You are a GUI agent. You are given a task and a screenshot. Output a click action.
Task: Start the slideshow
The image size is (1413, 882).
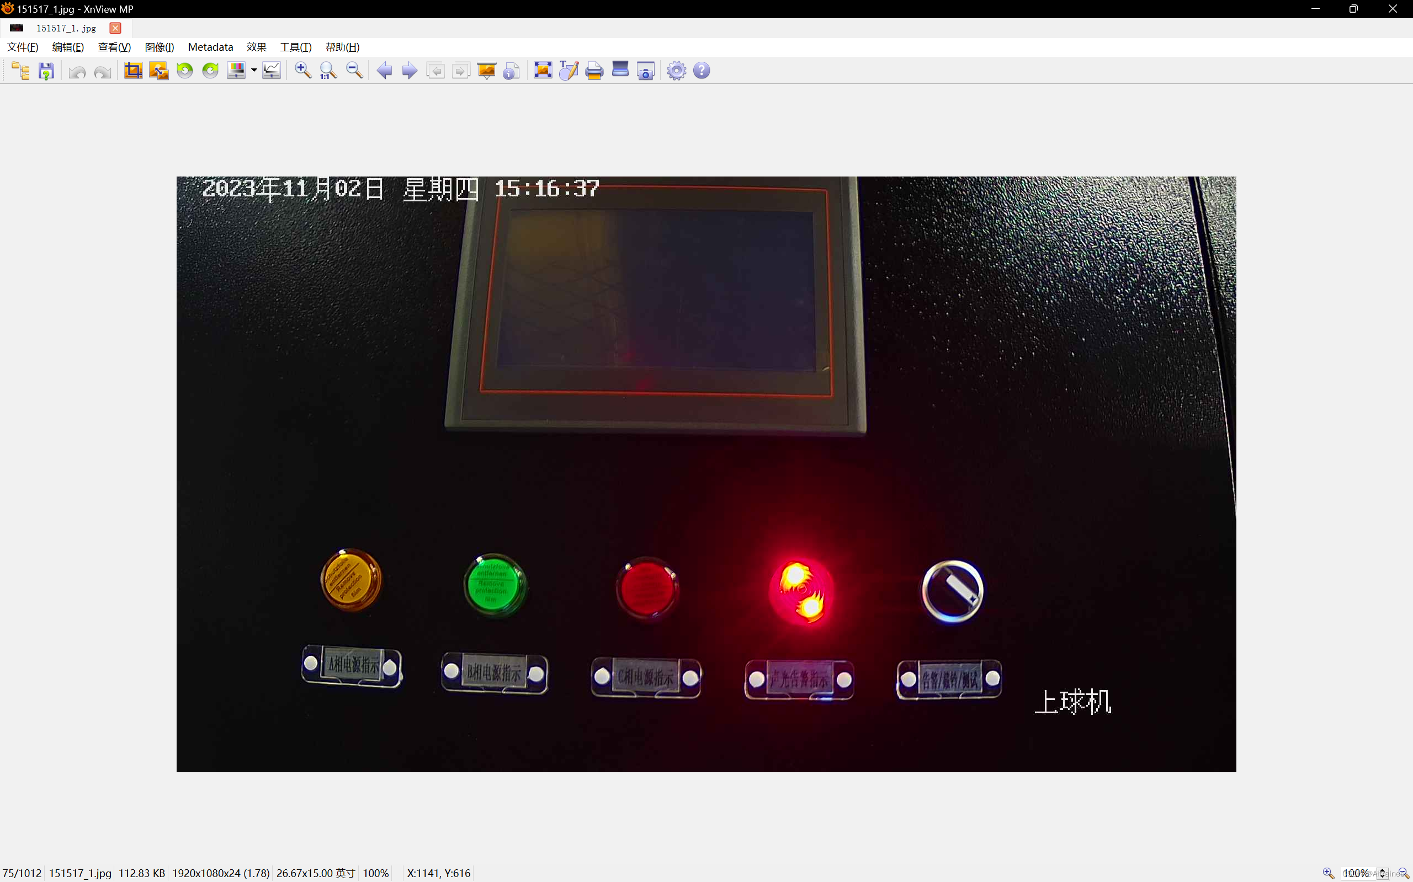click(x=486, y=70)
